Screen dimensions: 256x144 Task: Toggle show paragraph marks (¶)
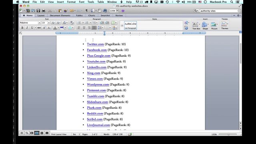click(x=86, y=11)
